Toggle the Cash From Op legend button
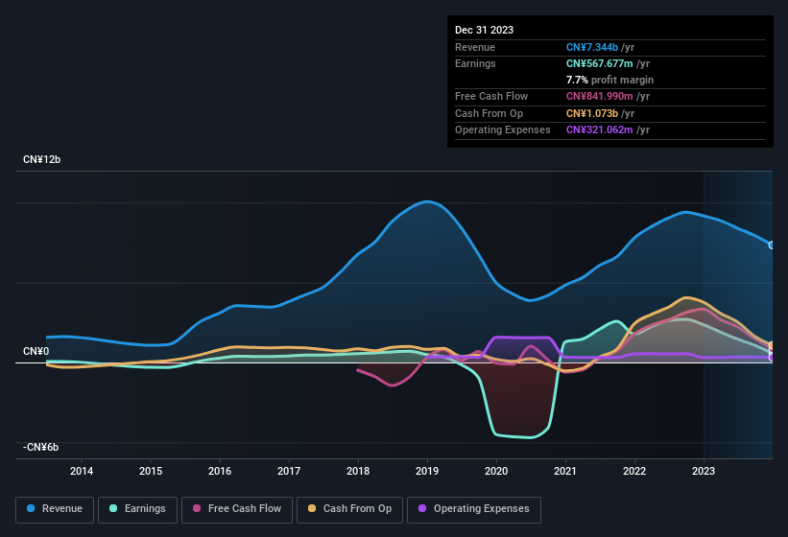The width and height of the screenshot is (788, 537). tap(349, 509)
